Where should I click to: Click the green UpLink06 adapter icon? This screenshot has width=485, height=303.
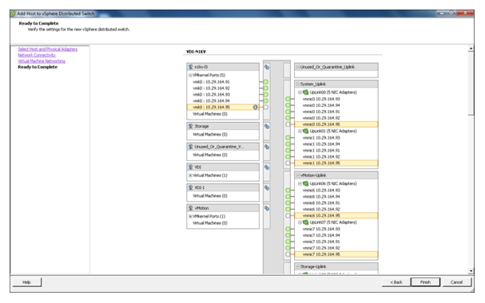[305, 183]
